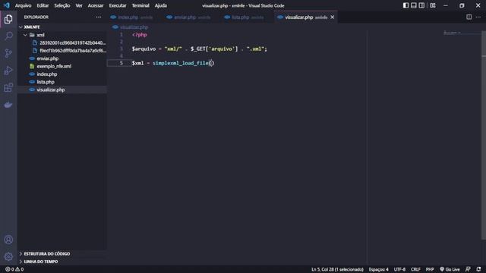Image resolution: width=486 pixels, height=273 pixels.
Task: Open enviar.php in the explorer
Action: (47, 58)
